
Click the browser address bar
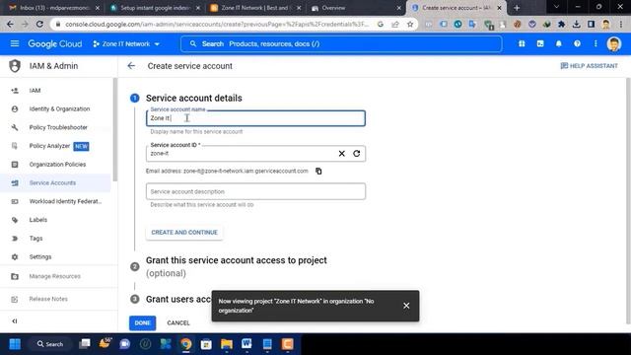coord(217,24)
